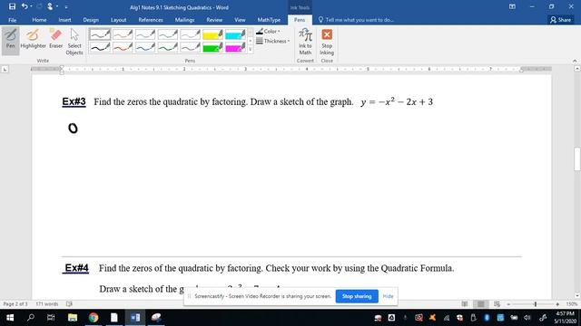Click the 171 words count in status bar
Viewport: 581px width, 326px height.
pos(47,304)
